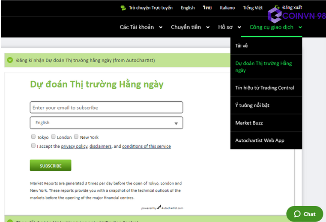
Task: Check the accept privacy policy box
Action: click(33, 146)
